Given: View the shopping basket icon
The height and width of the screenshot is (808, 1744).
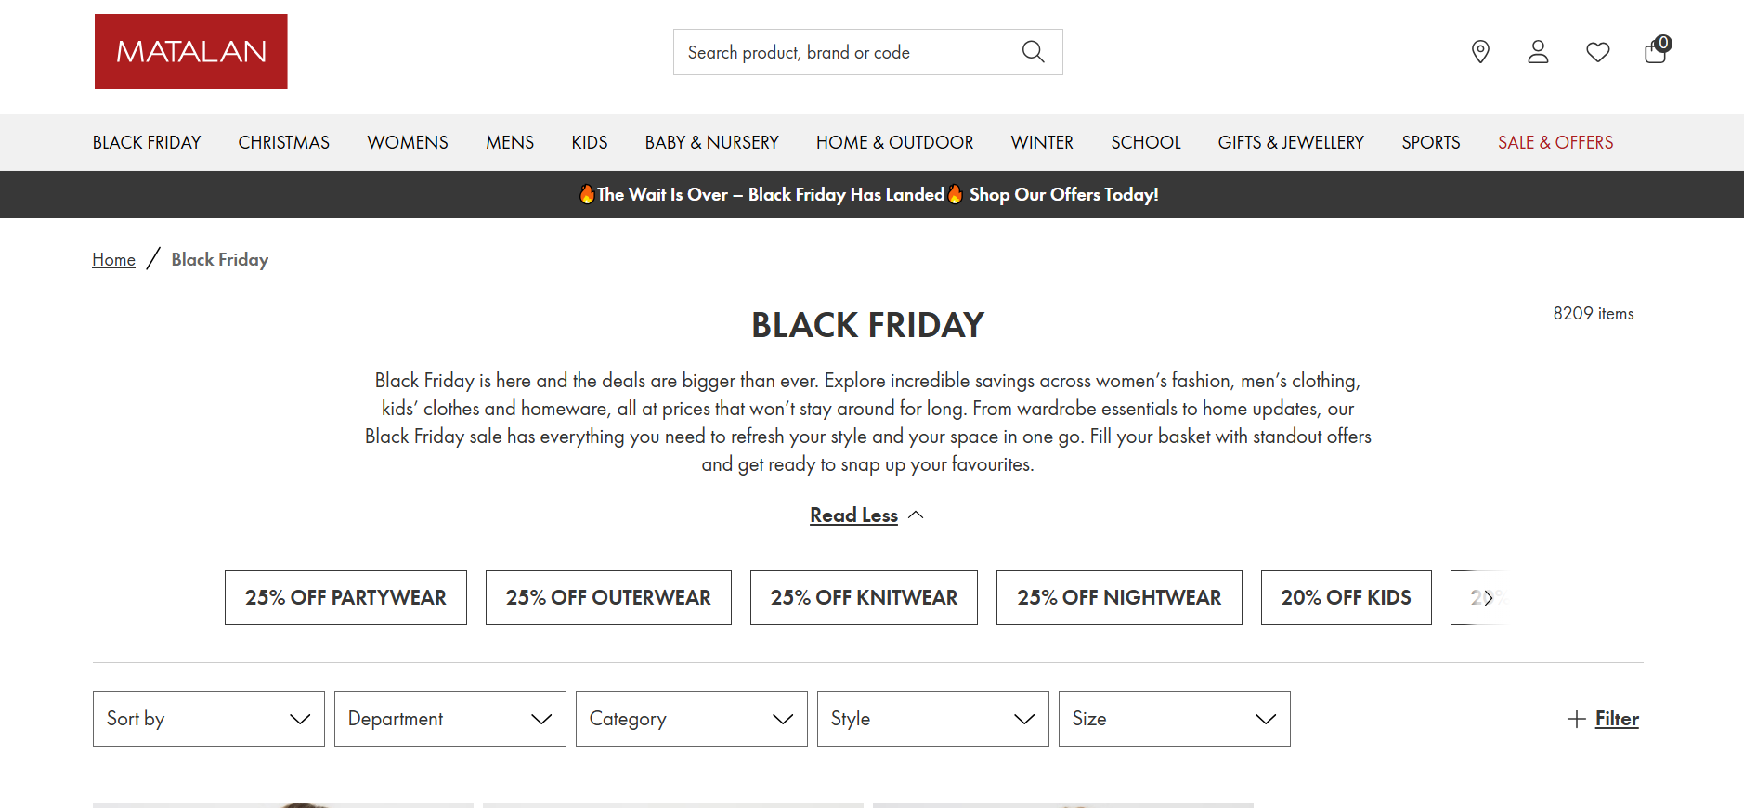Looking at the screenshot, I should [x=1655, y=53].
